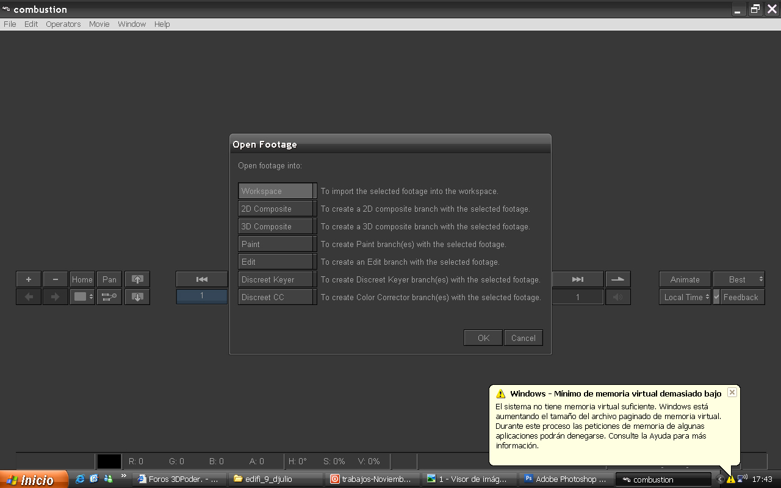
Task: Click the Open Footage dialog title
Action: [x=265, y=145]
